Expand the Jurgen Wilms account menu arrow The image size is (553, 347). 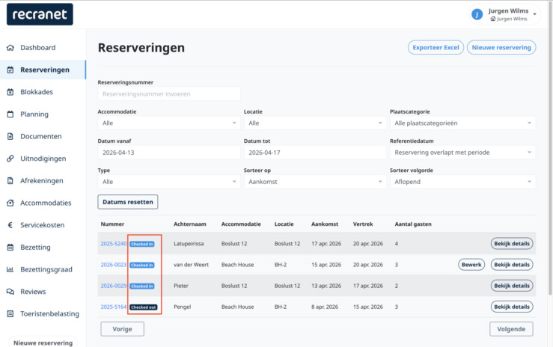(534, 14)
